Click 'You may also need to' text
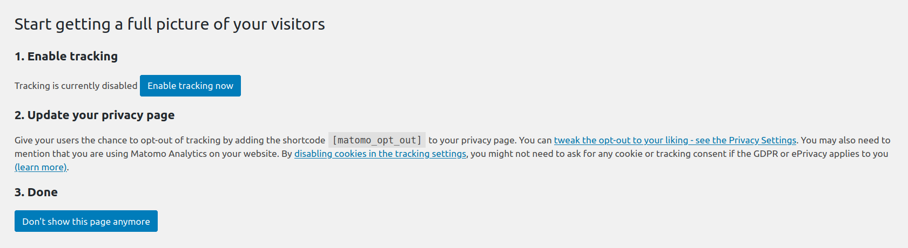908x248 pixels. coord(845,140)
